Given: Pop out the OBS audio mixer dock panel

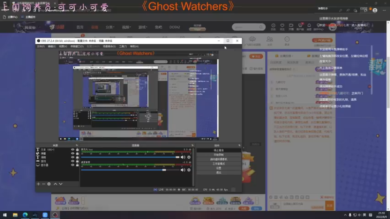Looking at the screenshot, I should click(x=192, y=145).
